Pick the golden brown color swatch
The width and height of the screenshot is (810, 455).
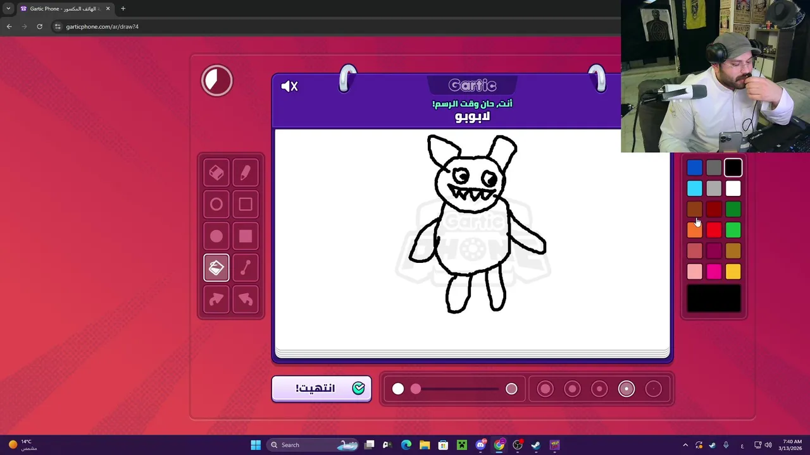click(733, 251)
